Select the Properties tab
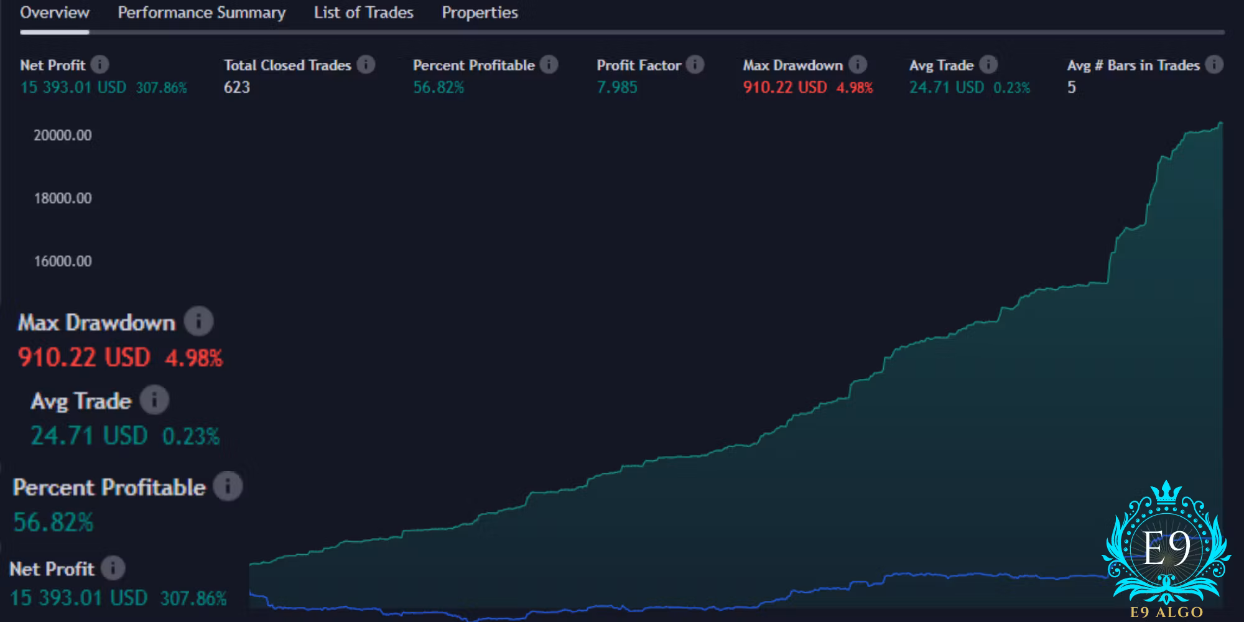The width and height of the screenshot is (1244, 622). (x=480, y=13)
